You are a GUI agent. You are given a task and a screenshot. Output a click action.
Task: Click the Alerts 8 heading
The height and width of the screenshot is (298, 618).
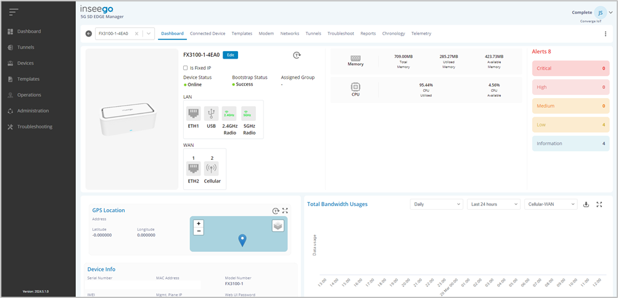[541, 52]
